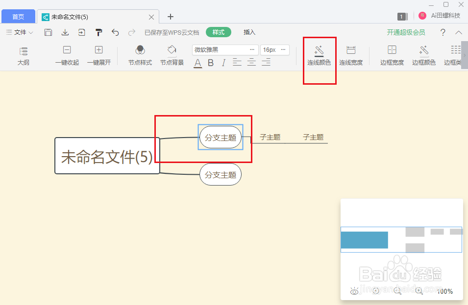Click the format painter icon
The width and height of the screenshot is (468, 305).
coord(99,32)
